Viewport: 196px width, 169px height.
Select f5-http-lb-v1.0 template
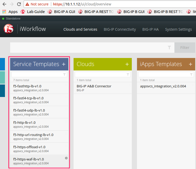click(x=39, y=125)
